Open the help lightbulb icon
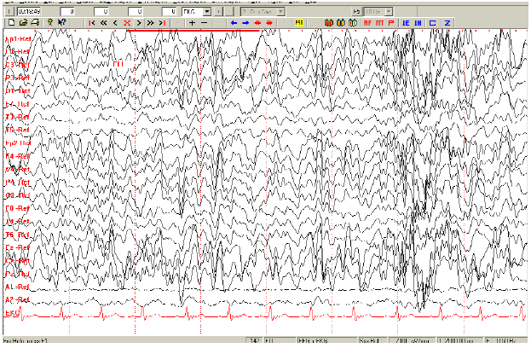This screenshot has height=348, width=531. (x=50, y=23)
